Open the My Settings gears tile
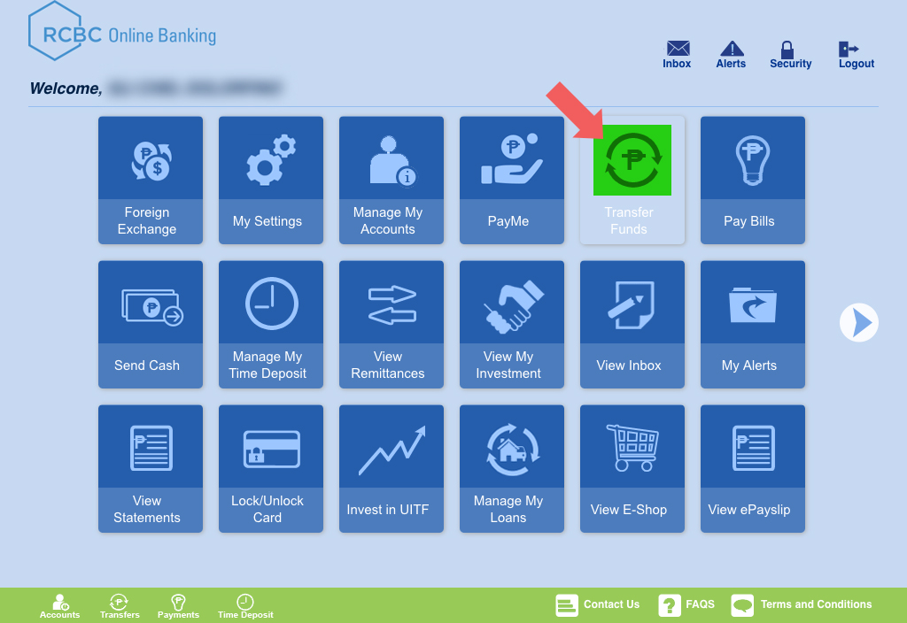The height and width of the screenshot is (623, 907). [x=271, y=181]
